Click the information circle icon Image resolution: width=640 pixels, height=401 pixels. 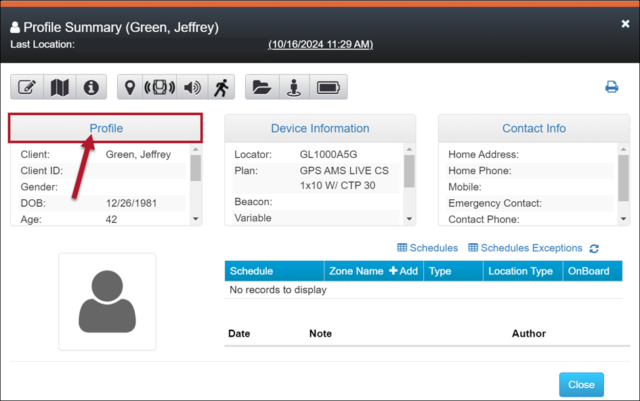[x=91, y=87]
